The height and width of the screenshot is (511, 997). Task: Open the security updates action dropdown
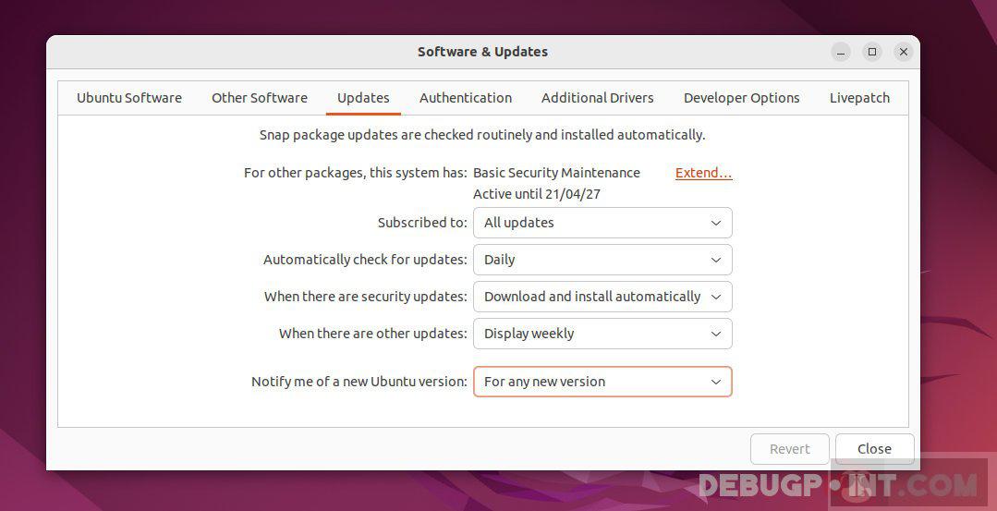click(602, 297)
